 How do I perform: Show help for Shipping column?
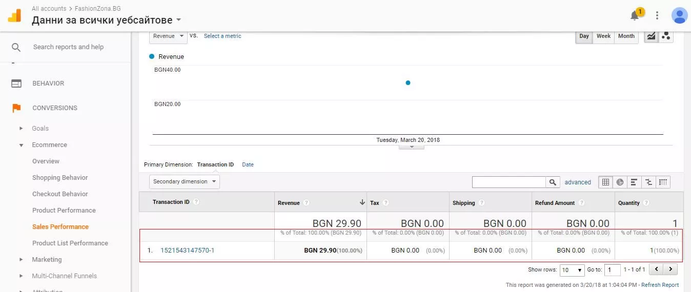pyautogui.click(x=481, y=203)
